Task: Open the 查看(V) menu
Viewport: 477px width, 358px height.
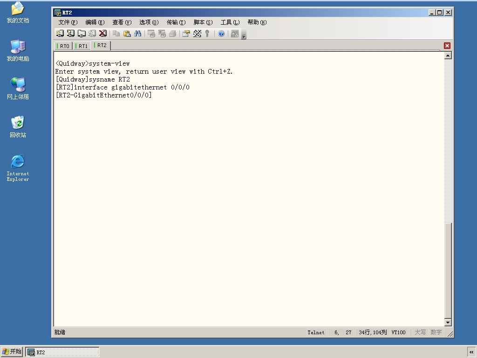Action: pos(122,22)
